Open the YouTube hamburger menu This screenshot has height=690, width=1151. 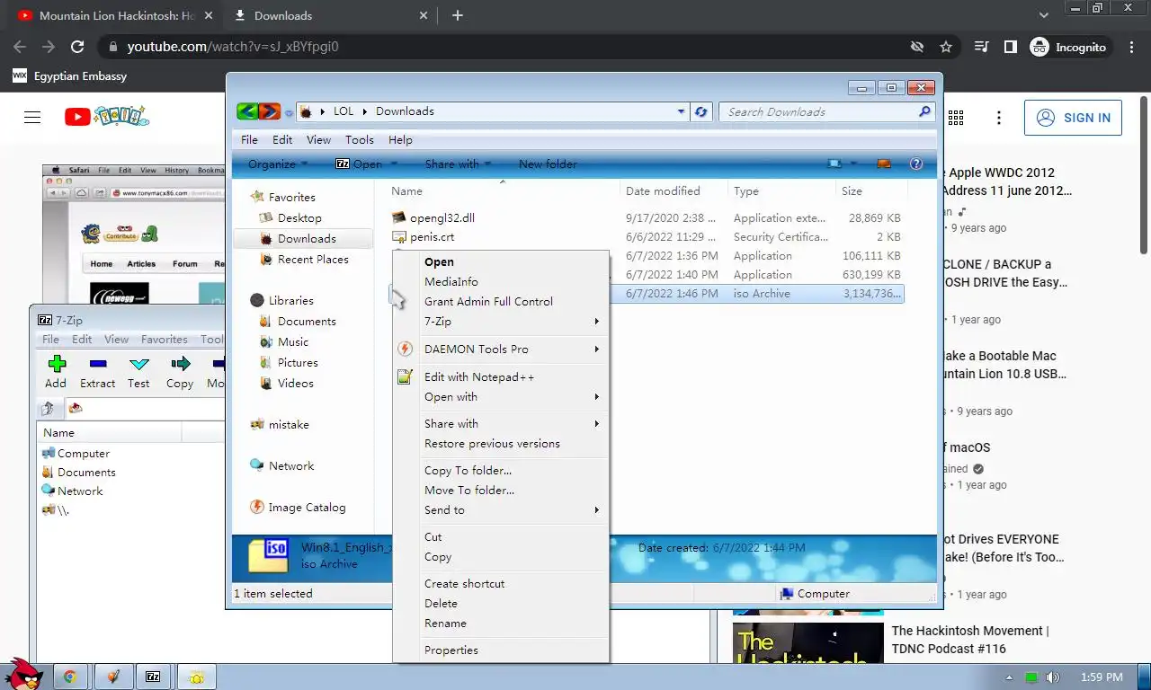point(32,118)
